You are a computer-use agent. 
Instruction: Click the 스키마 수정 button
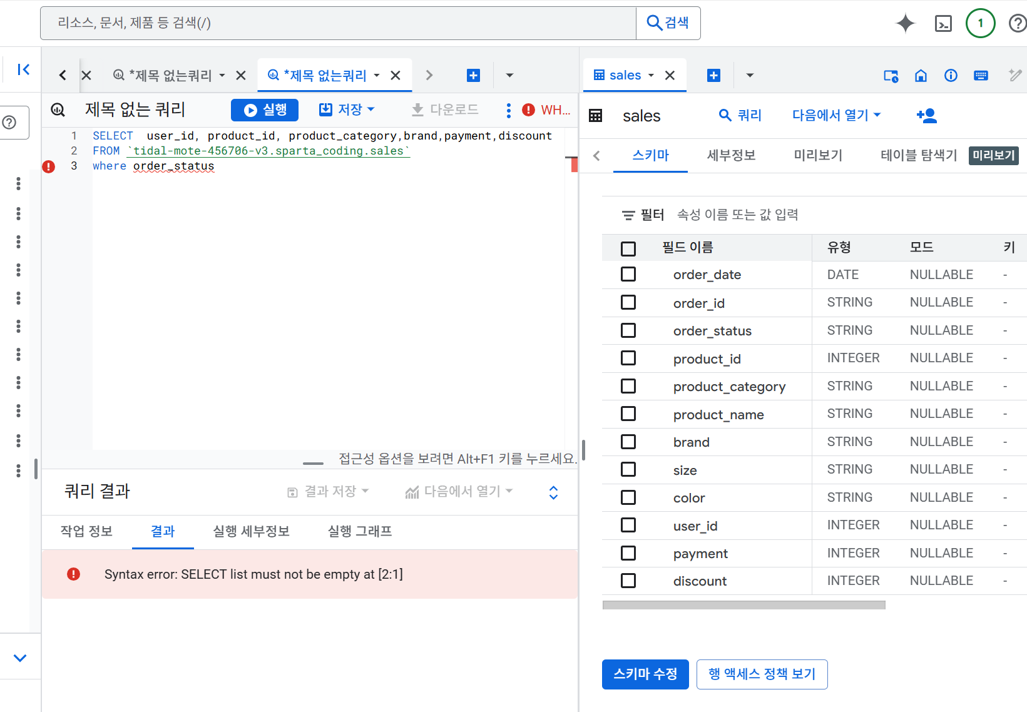(645, 674)
